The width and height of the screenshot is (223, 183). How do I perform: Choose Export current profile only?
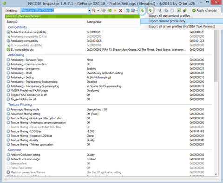182,21
